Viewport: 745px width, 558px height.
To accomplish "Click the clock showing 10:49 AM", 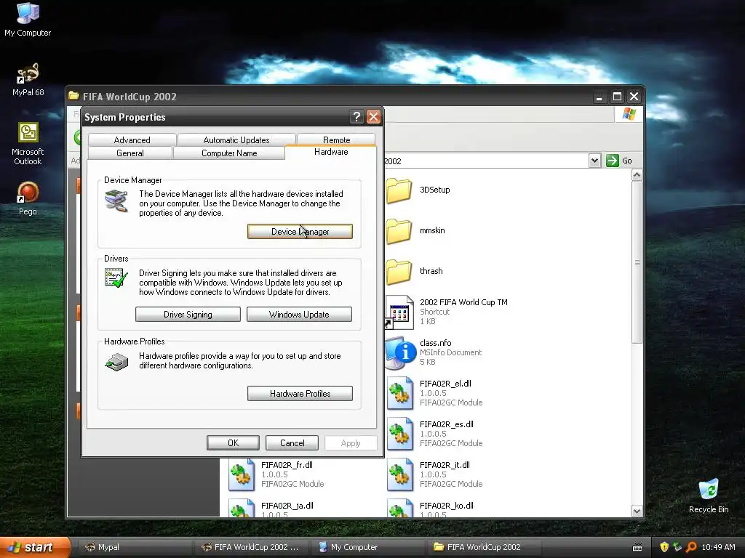I will pyautogui.click(x=718, y=547).
